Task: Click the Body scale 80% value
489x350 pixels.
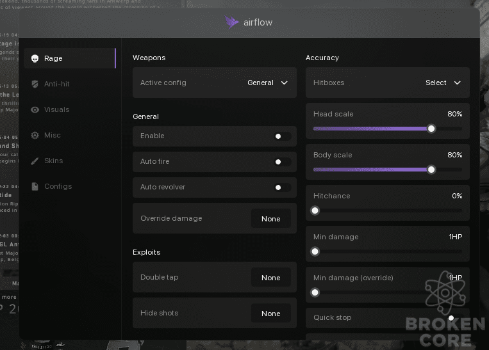Action: [x=454, y=155]
